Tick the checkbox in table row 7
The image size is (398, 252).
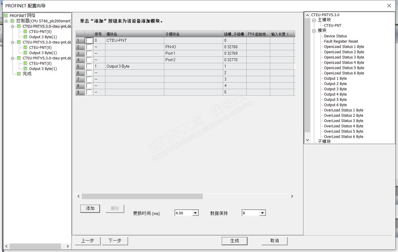tap(89, 79)
